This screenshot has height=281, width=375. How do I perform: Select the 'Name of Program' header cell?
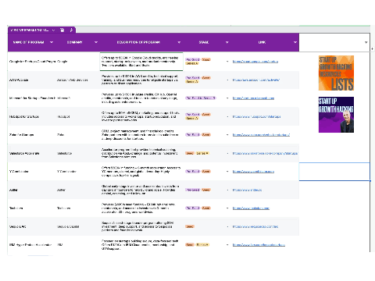tap(31, 42)
